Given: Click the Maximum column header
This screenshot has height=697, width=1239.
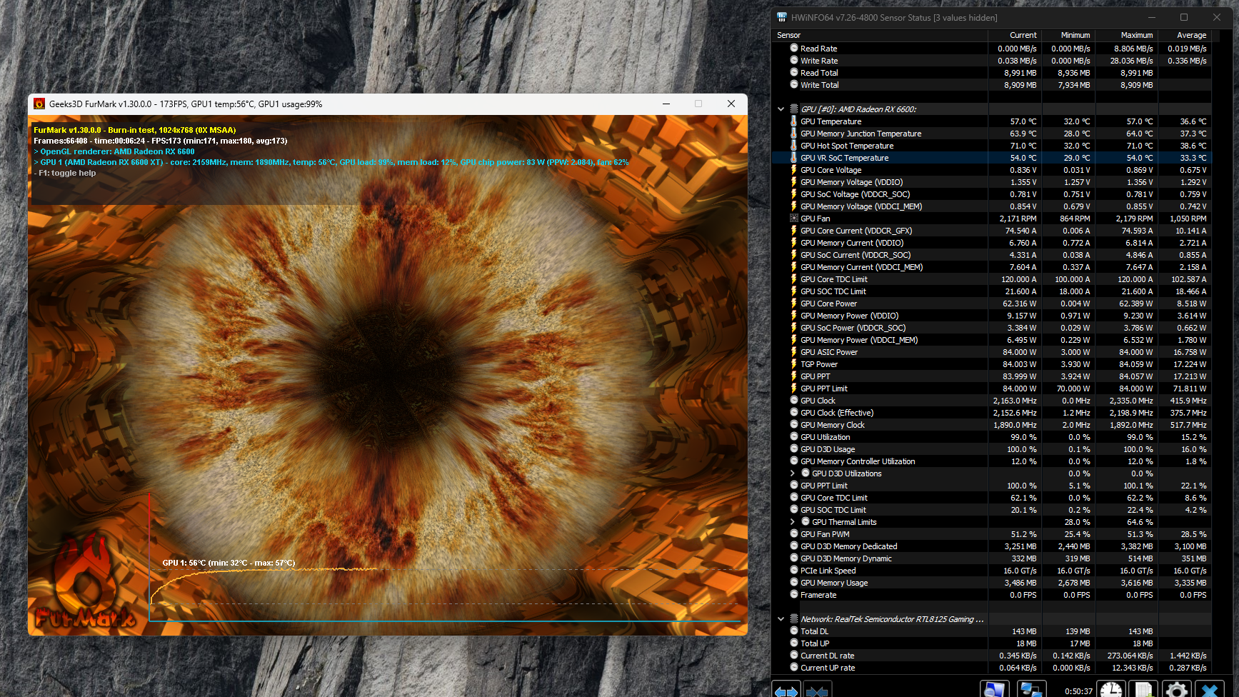Looking at the screenshot, I should pyautogui.click(x=1136, y=35).
